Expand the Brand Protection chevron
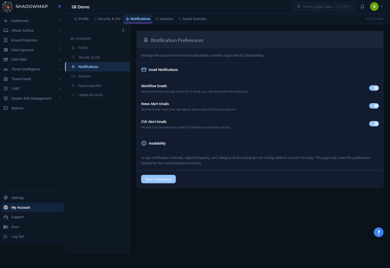 60,40
